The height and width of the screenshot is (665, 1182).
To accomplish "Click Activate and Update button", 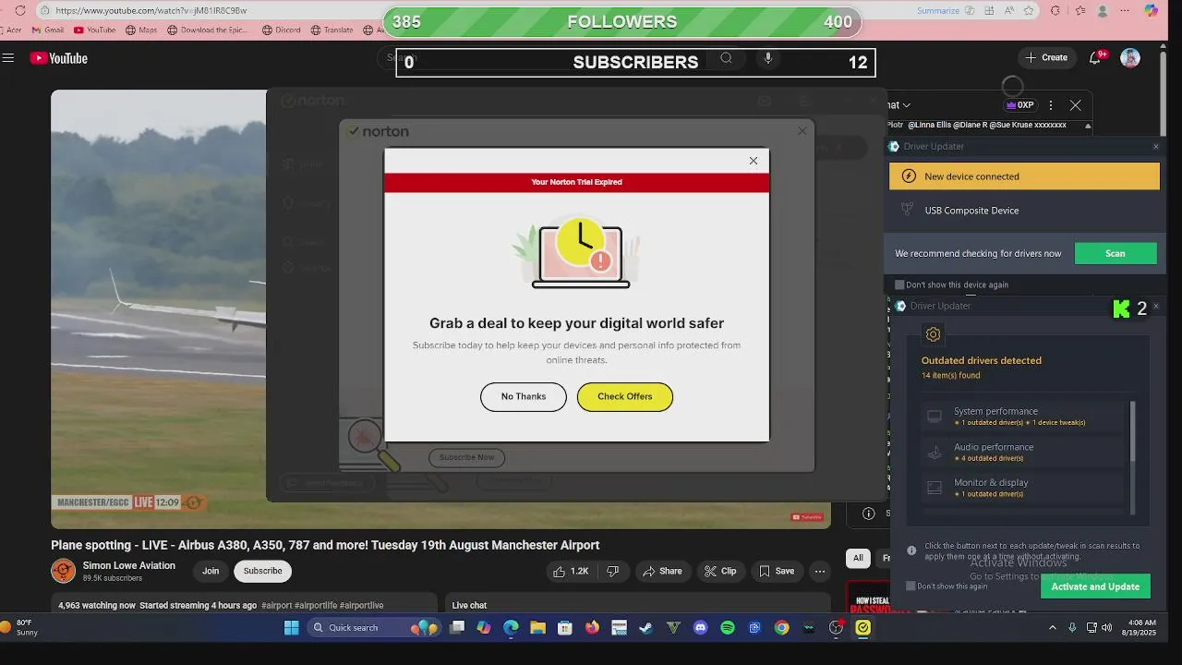I will pos(1095,586).
